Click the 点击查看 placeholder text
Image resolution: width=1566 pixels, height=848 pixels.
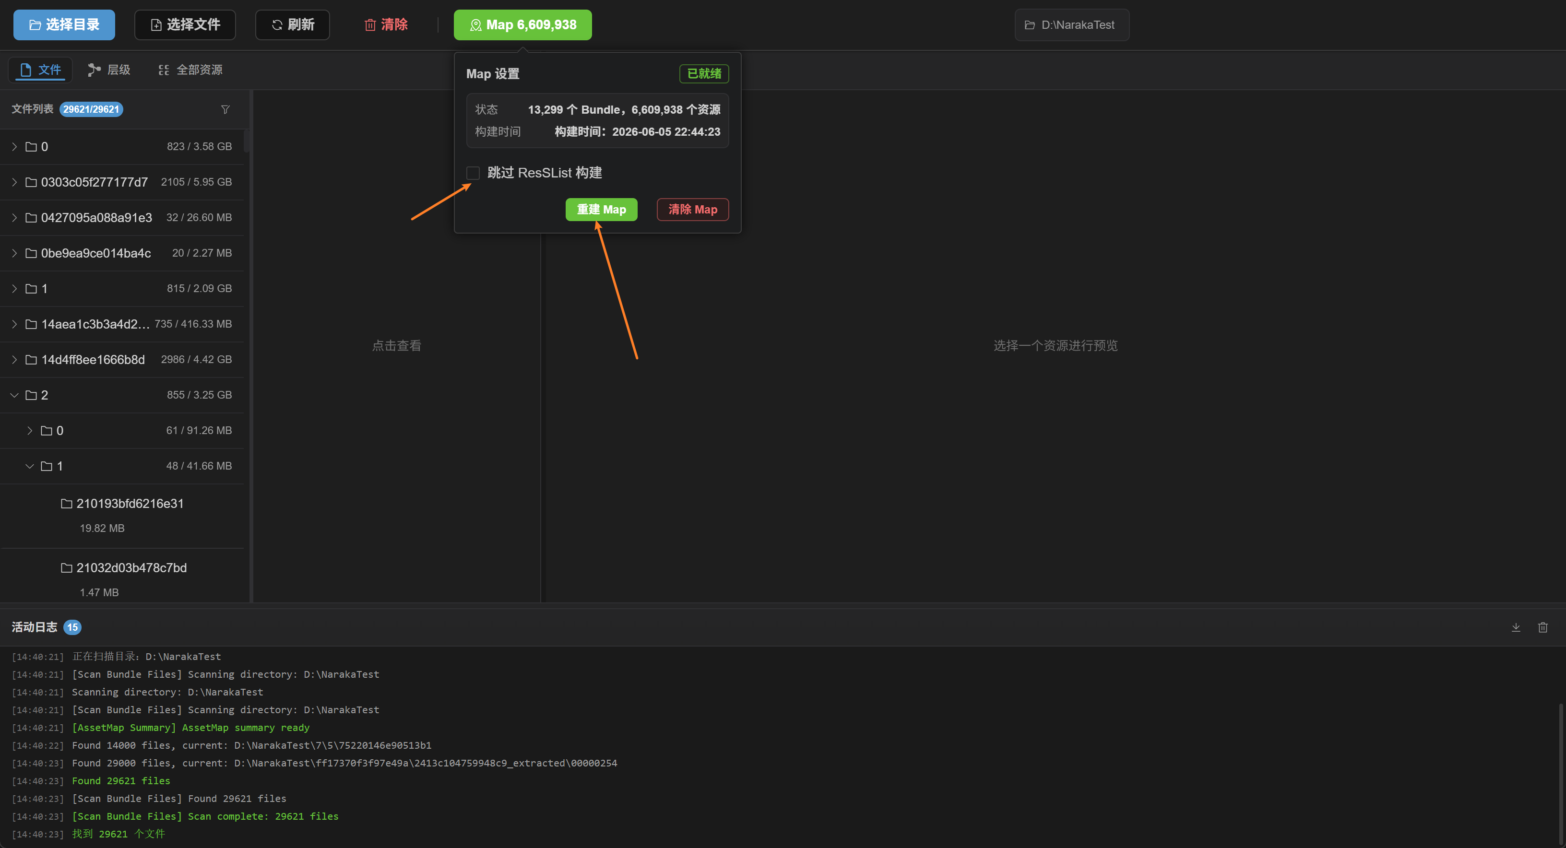pos(396,346)
